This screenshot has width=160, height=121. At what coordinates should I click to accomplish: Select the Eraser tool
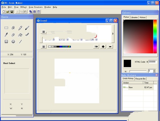click(13, 35)
